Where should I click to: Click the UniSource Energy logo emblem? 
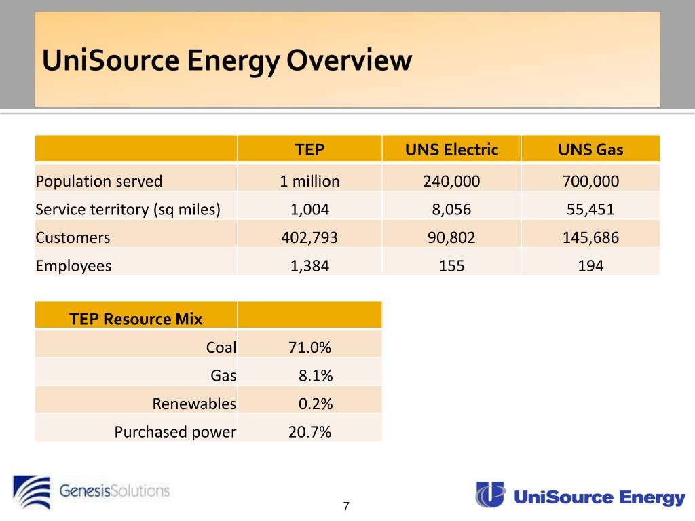click(490, 494)
